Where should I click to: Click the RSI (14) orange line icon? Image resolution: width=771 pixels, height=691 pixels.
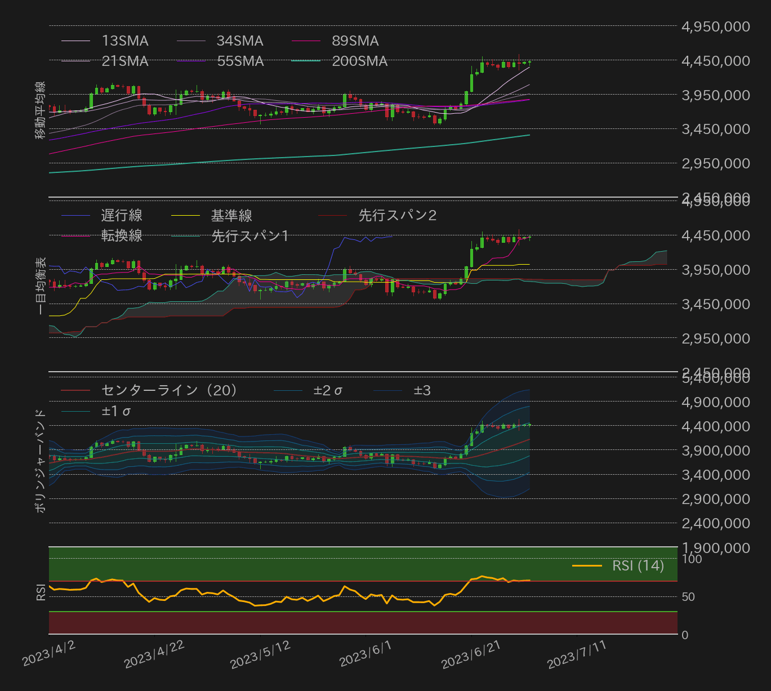click(x=587, y=566)
